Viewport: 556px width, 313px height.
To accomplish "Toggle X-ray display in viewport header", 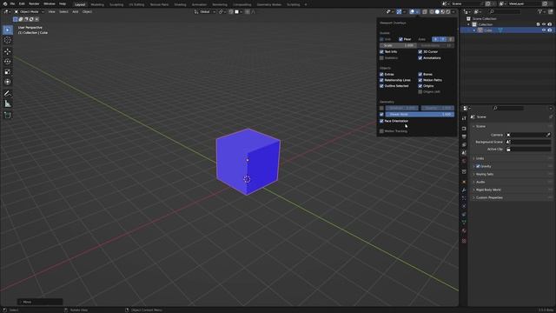I will [x=425, y=11].
